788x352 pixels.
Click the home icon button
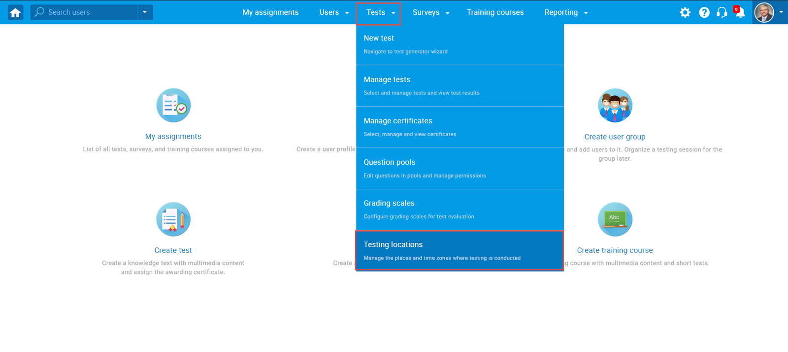click(x=15, y=12)
